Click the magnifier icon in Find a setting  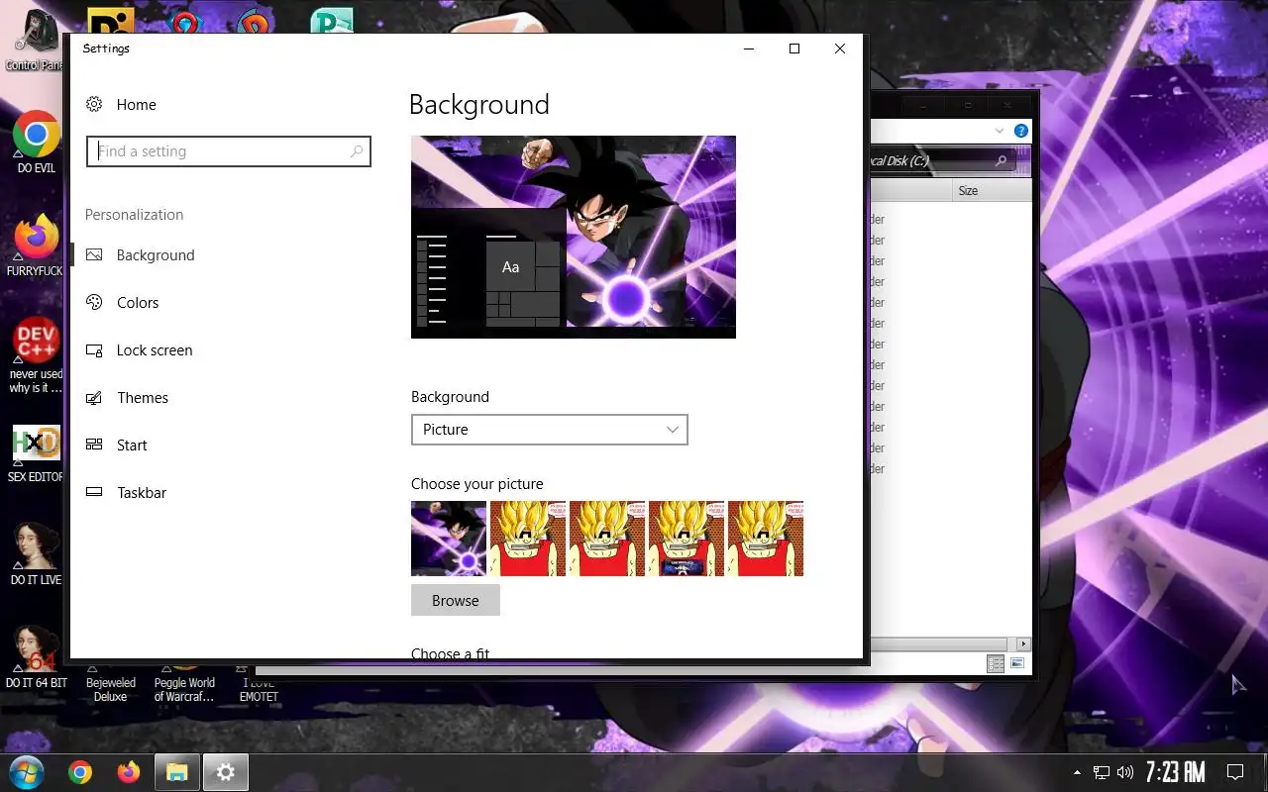click(357, 151)
